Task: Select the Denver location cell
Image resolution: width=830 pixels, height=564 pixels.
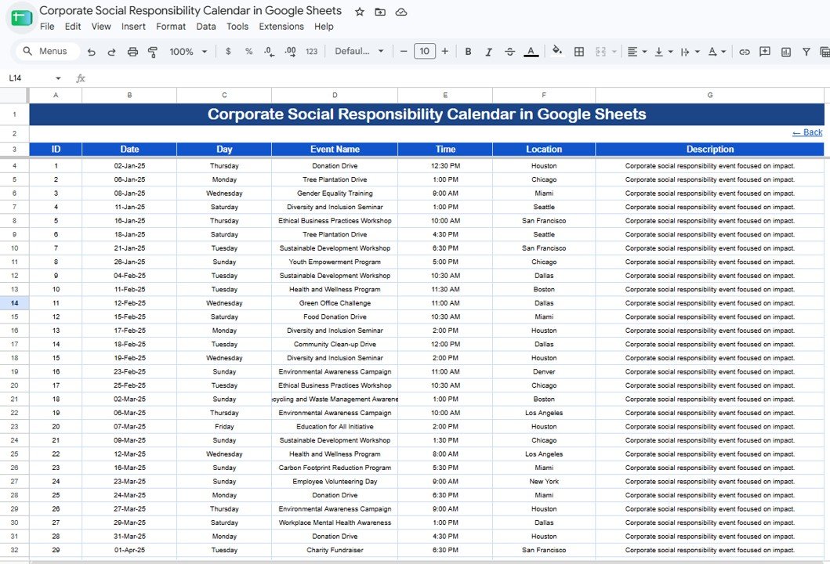Action: (544, 371)
